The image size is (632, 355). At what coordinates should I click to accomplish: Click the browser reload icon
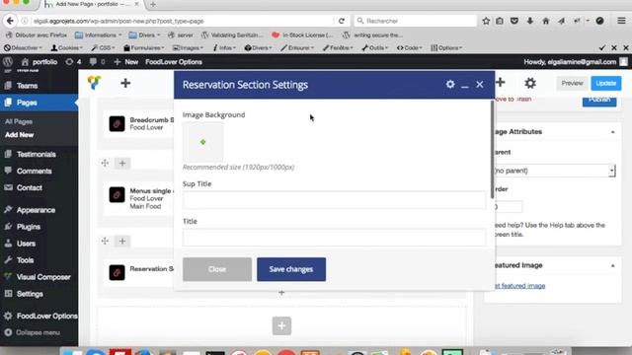[342, 21]
